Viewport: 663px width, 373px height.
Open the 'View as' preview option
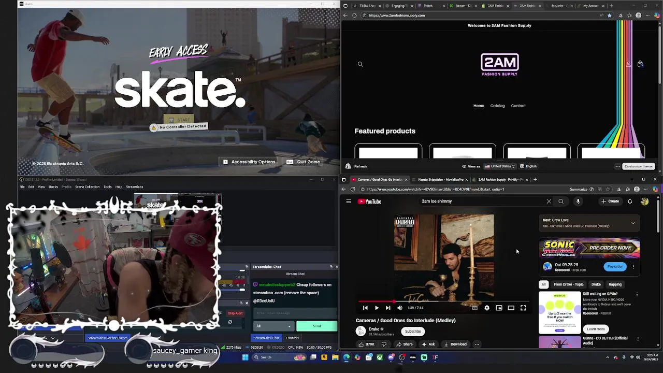(x=471, y=166)
